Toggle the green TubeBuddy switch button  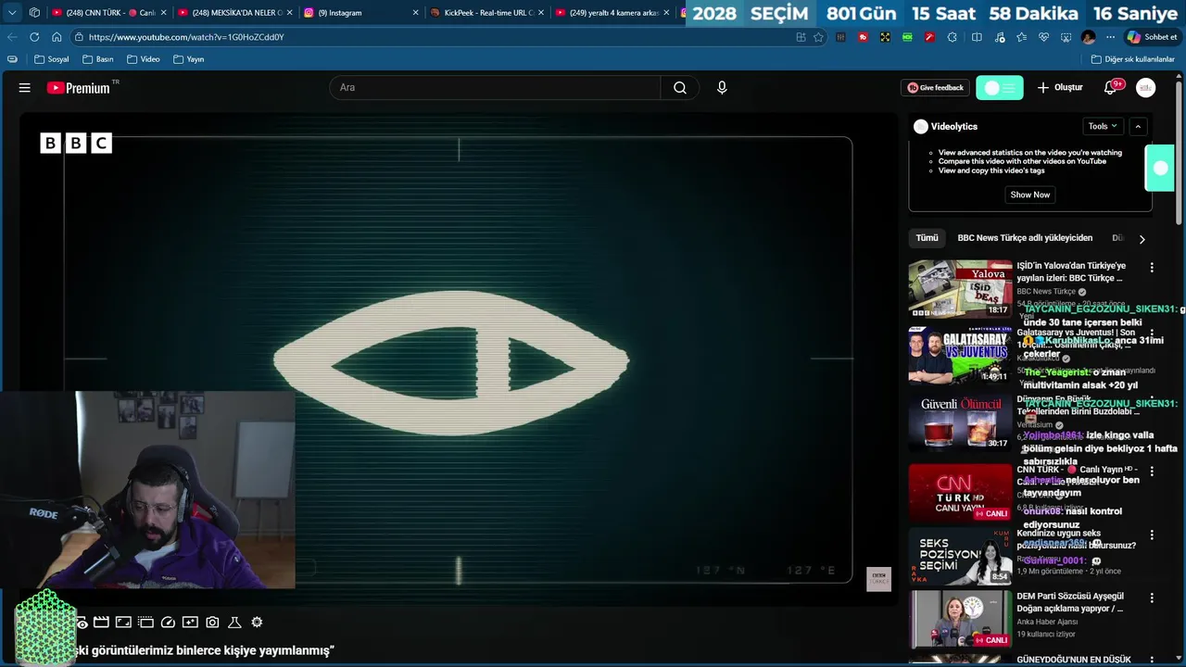pyautogui.click(x=1000, y=88)
